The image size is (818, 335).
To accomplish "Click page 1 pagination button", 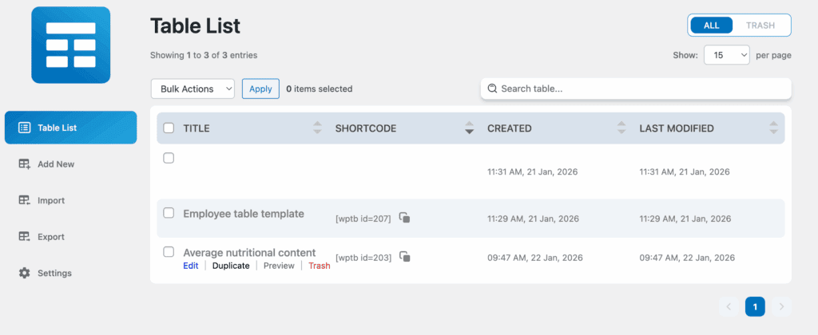I will 755,307.
